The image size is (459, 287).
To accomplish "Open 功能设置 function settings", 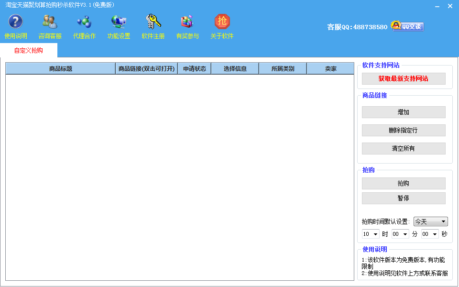I will click(x=119, y=22).
